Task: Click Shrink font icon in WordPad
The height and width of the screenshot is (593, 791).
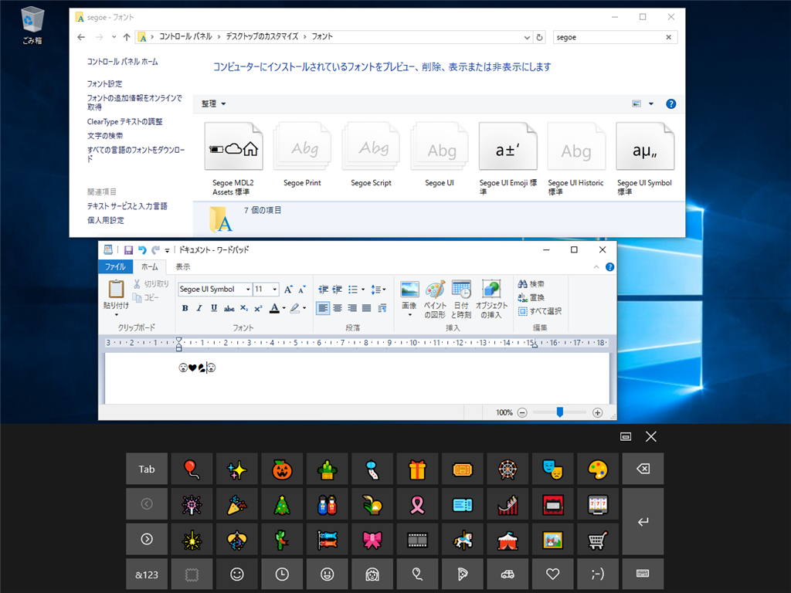Action: coord(302,290)
